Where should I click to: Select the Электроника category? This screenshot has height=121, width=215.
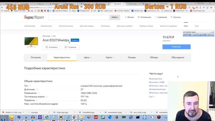[x=30, y=26]
